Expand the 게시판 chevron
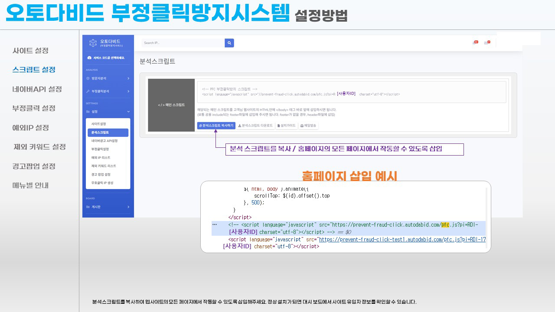 [x=128, y=207]
